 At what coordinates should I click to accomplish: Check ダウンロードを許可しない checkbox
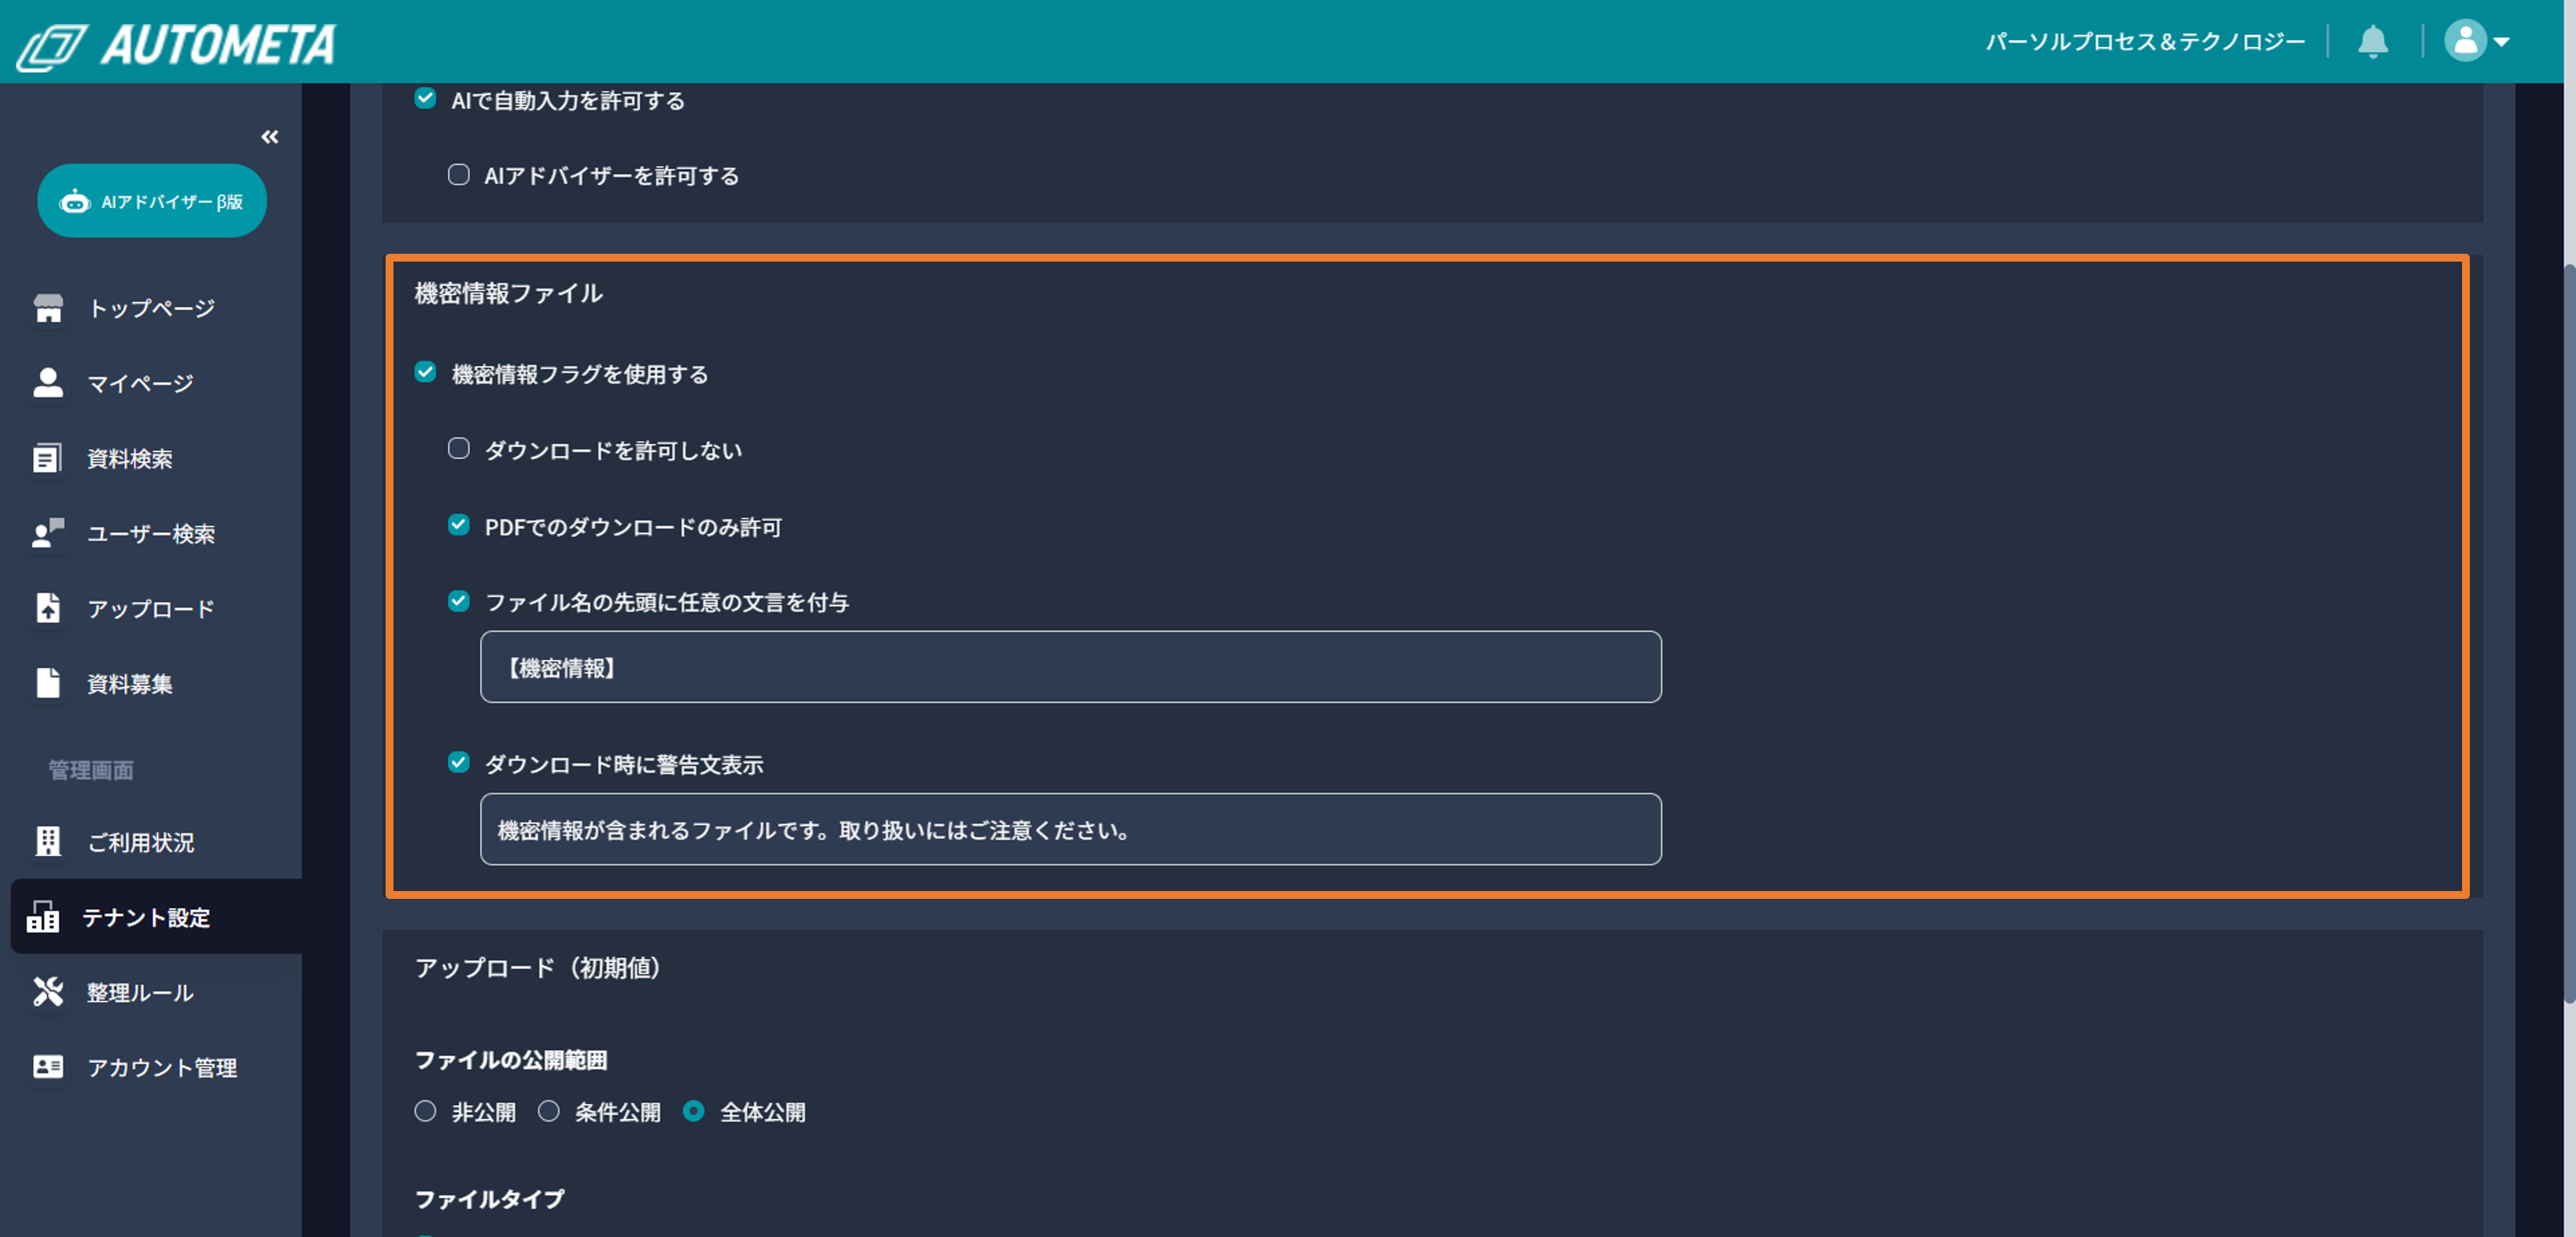(458, 448)
